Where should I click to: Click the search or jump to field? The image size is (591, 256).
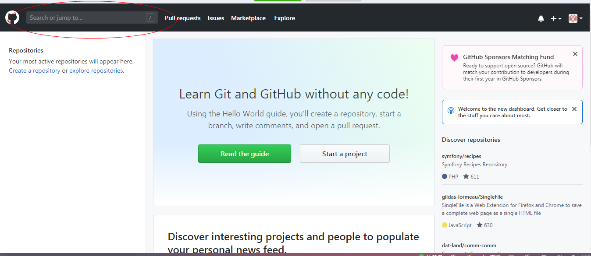(x=92, y=18)
